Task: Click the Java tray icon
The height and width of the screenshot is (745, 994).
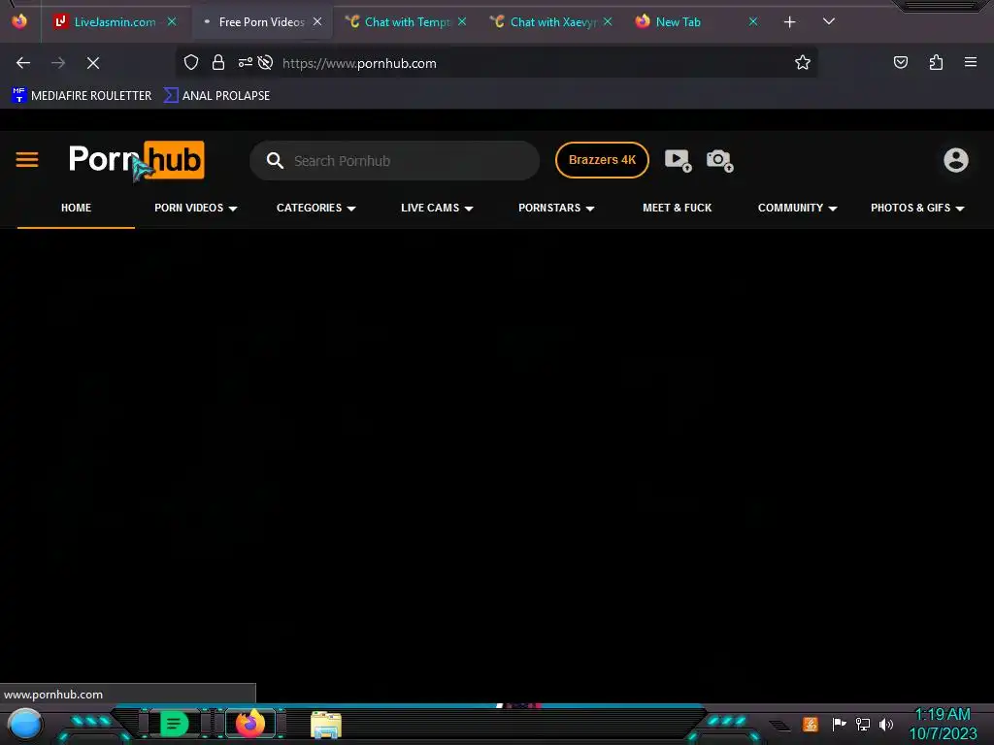Action: pos(811,724)
